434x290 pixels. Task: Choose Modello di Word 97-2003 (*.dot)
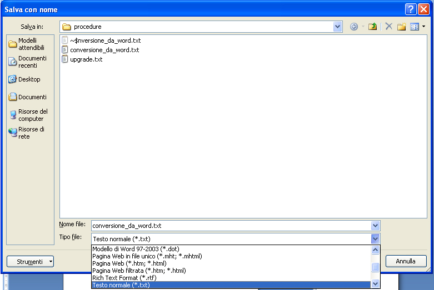(231, 249)
